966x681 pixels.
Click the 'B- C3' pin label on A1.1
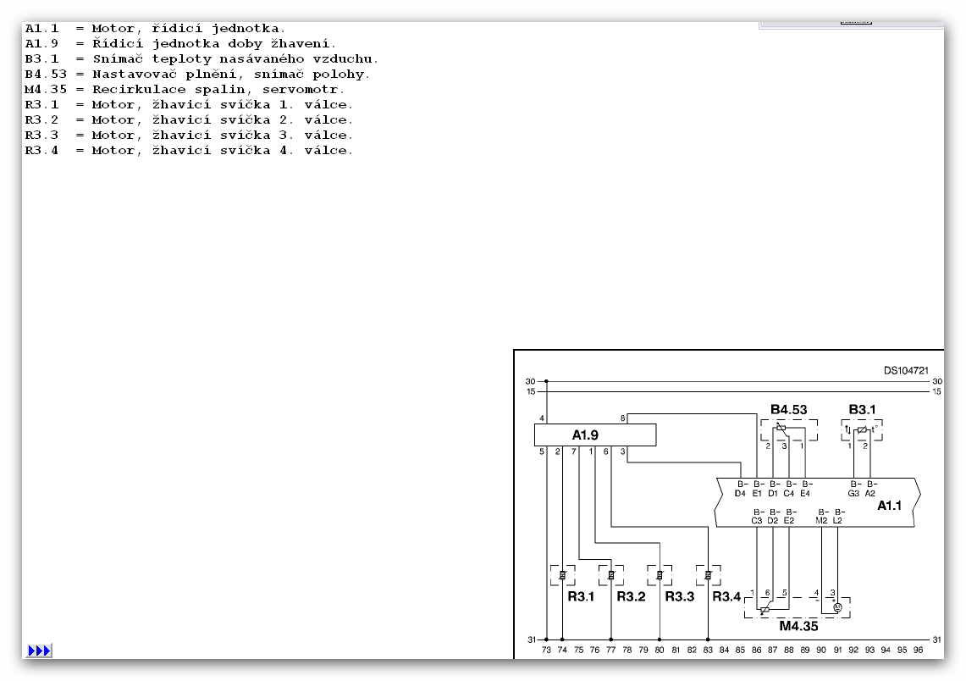click(x=757, y=517)
